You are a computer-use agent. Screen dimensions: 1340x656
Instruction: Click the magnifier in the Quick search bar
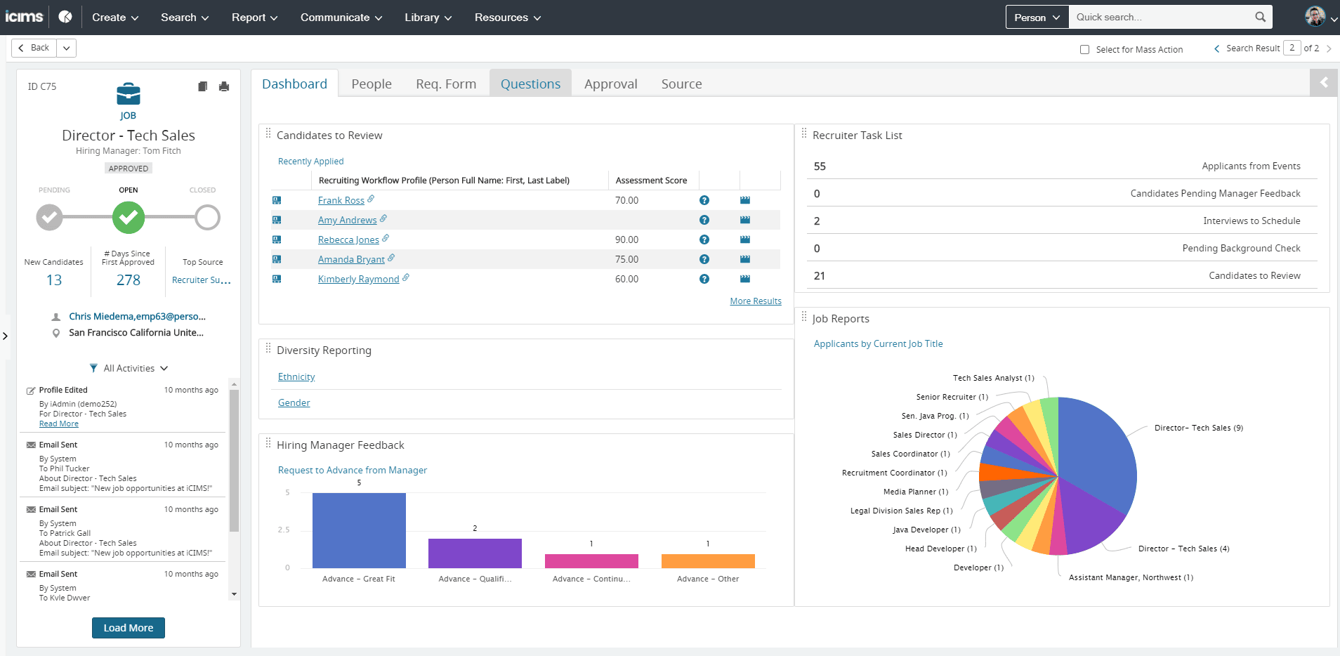click(1261, 17)
